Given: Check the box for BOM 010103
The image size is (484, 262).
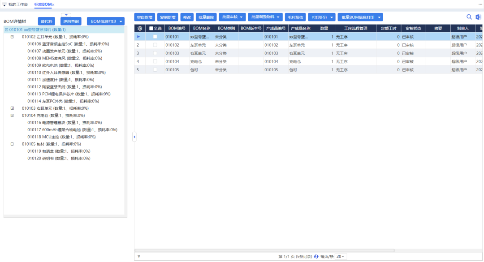Looking at the screenshot, I should (155, 53).
